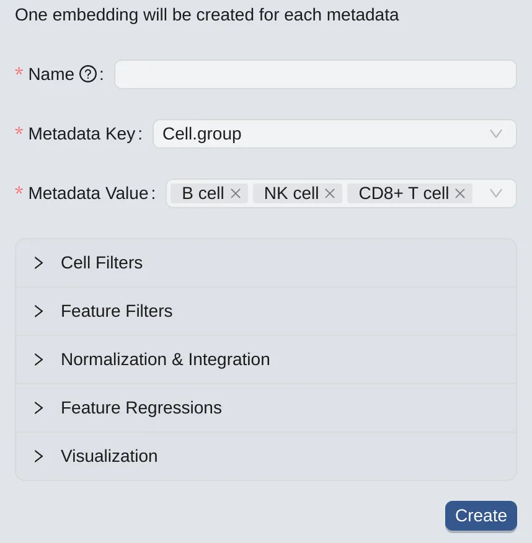This screenshot has height=543, width=532.
Task: Expand the Feature Regressions section
Action: point(141,408)
